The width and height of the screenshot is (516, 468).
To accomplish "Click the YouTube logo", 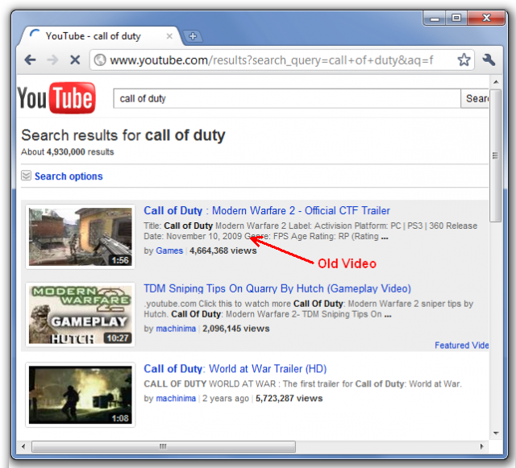I will click(56, 99).
